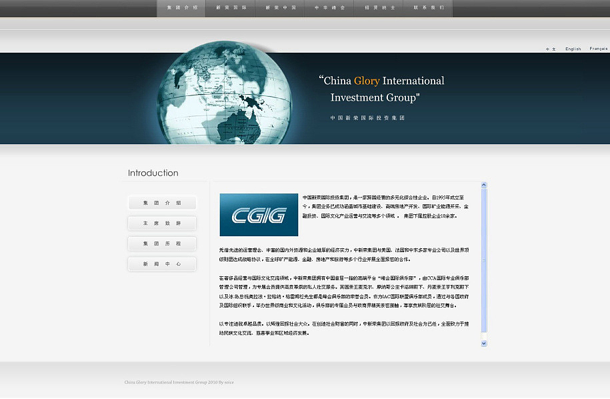Screen dimensions: 610x399
Task: Open 集团介绍 in the top navigation bar
Action: [181, 8]
